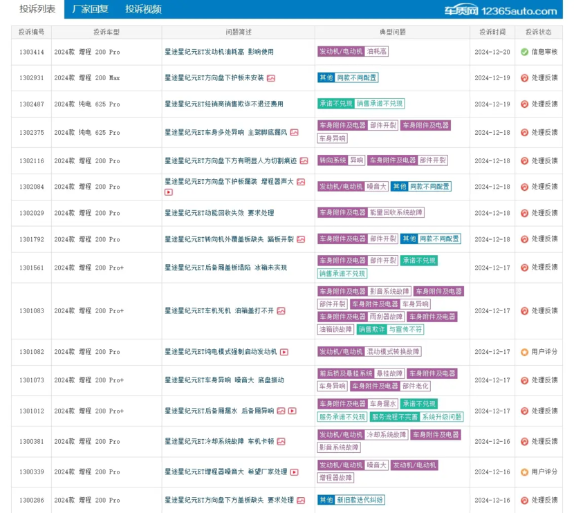Image resolution: width=574 pixels, height=513 pixels.
Task: Open the 厂家回复 tab
Action: [91, 9]
